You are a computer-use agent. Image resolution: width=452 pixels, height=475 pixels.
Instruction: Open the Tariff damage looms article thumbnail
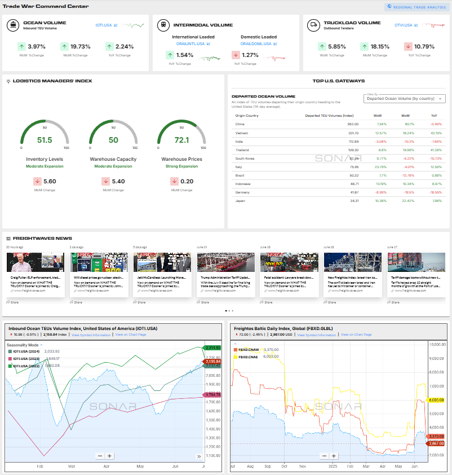click(416, 262)
